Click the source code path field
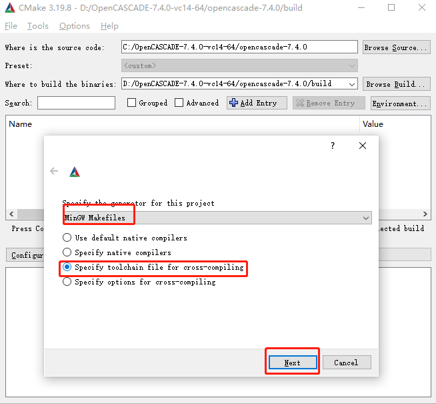The image size is (436, 404). point(239,47)
